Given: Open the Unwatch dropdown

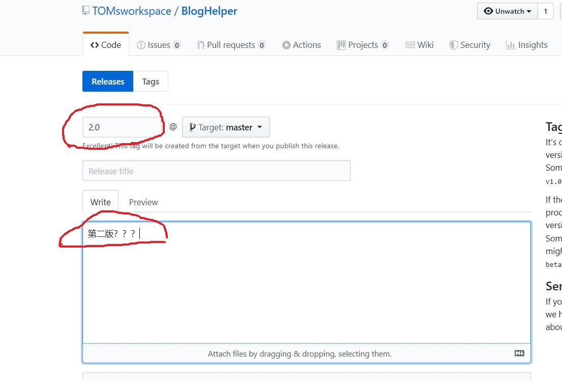Looking at the screenshot, I should 508,11.
